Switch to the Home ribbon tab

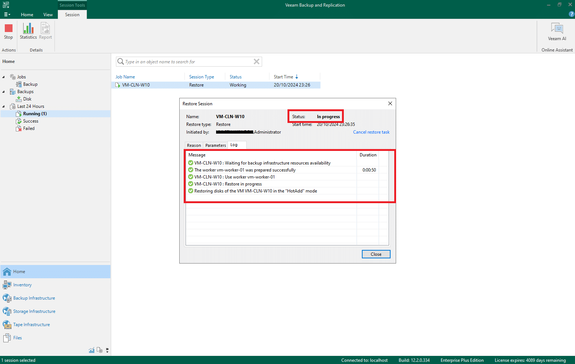tap(27, 15)
